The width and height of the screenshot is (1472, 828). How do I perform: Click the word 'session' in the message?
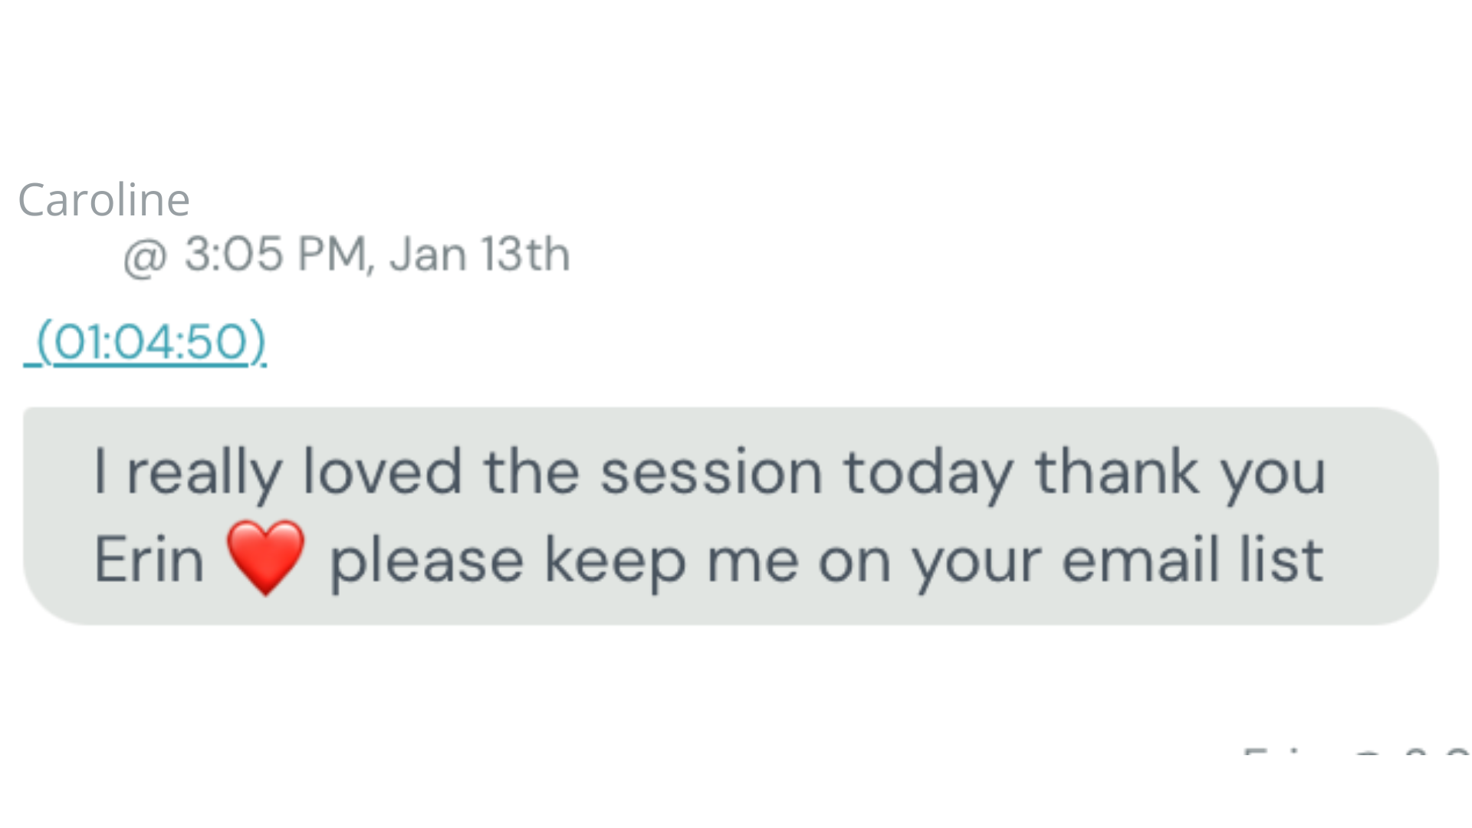coord(711,472)
